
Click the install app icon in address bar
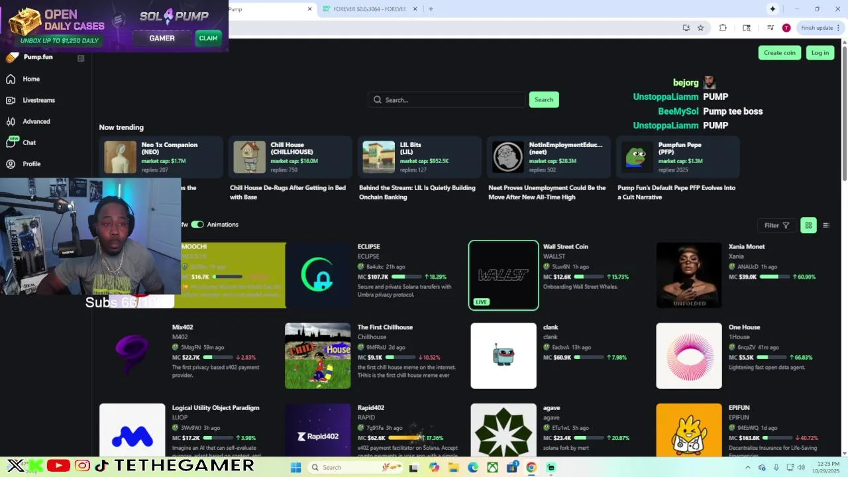[686, 28]
